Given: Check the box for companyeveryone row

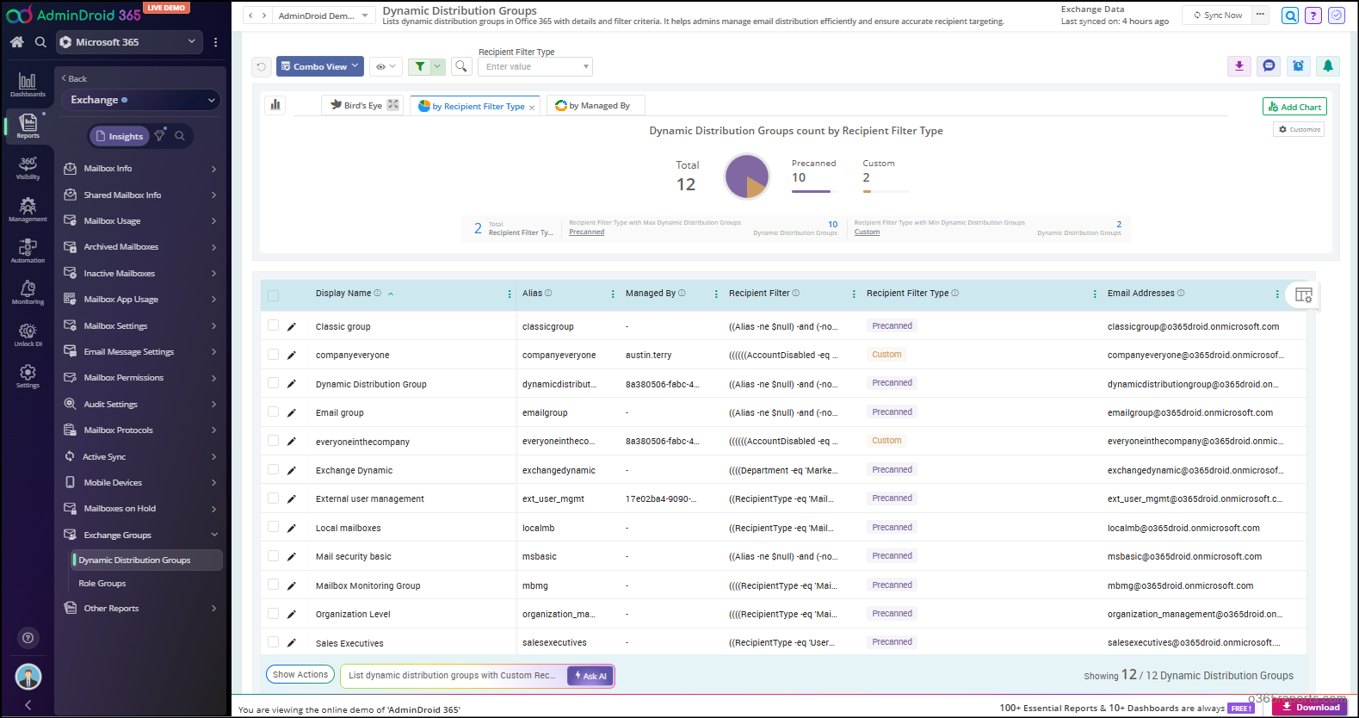Looking at the screenshot, I should coord(273,354).
